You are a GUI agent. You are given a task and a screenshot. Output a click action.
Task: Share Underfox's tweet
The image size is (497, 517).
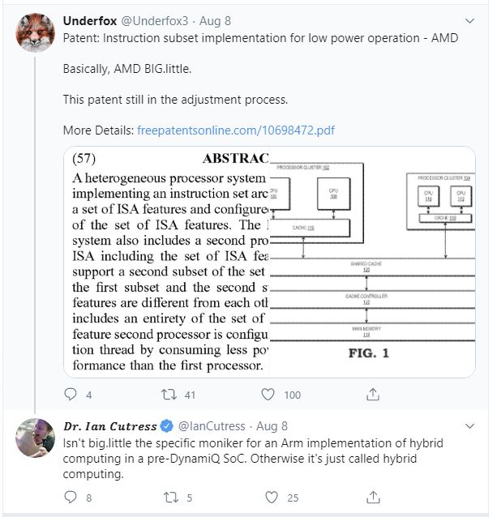coord(373,395)
